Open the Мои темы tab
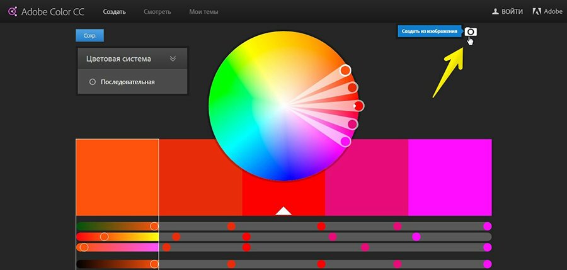 pyautogui.click(x=203, y=12)
